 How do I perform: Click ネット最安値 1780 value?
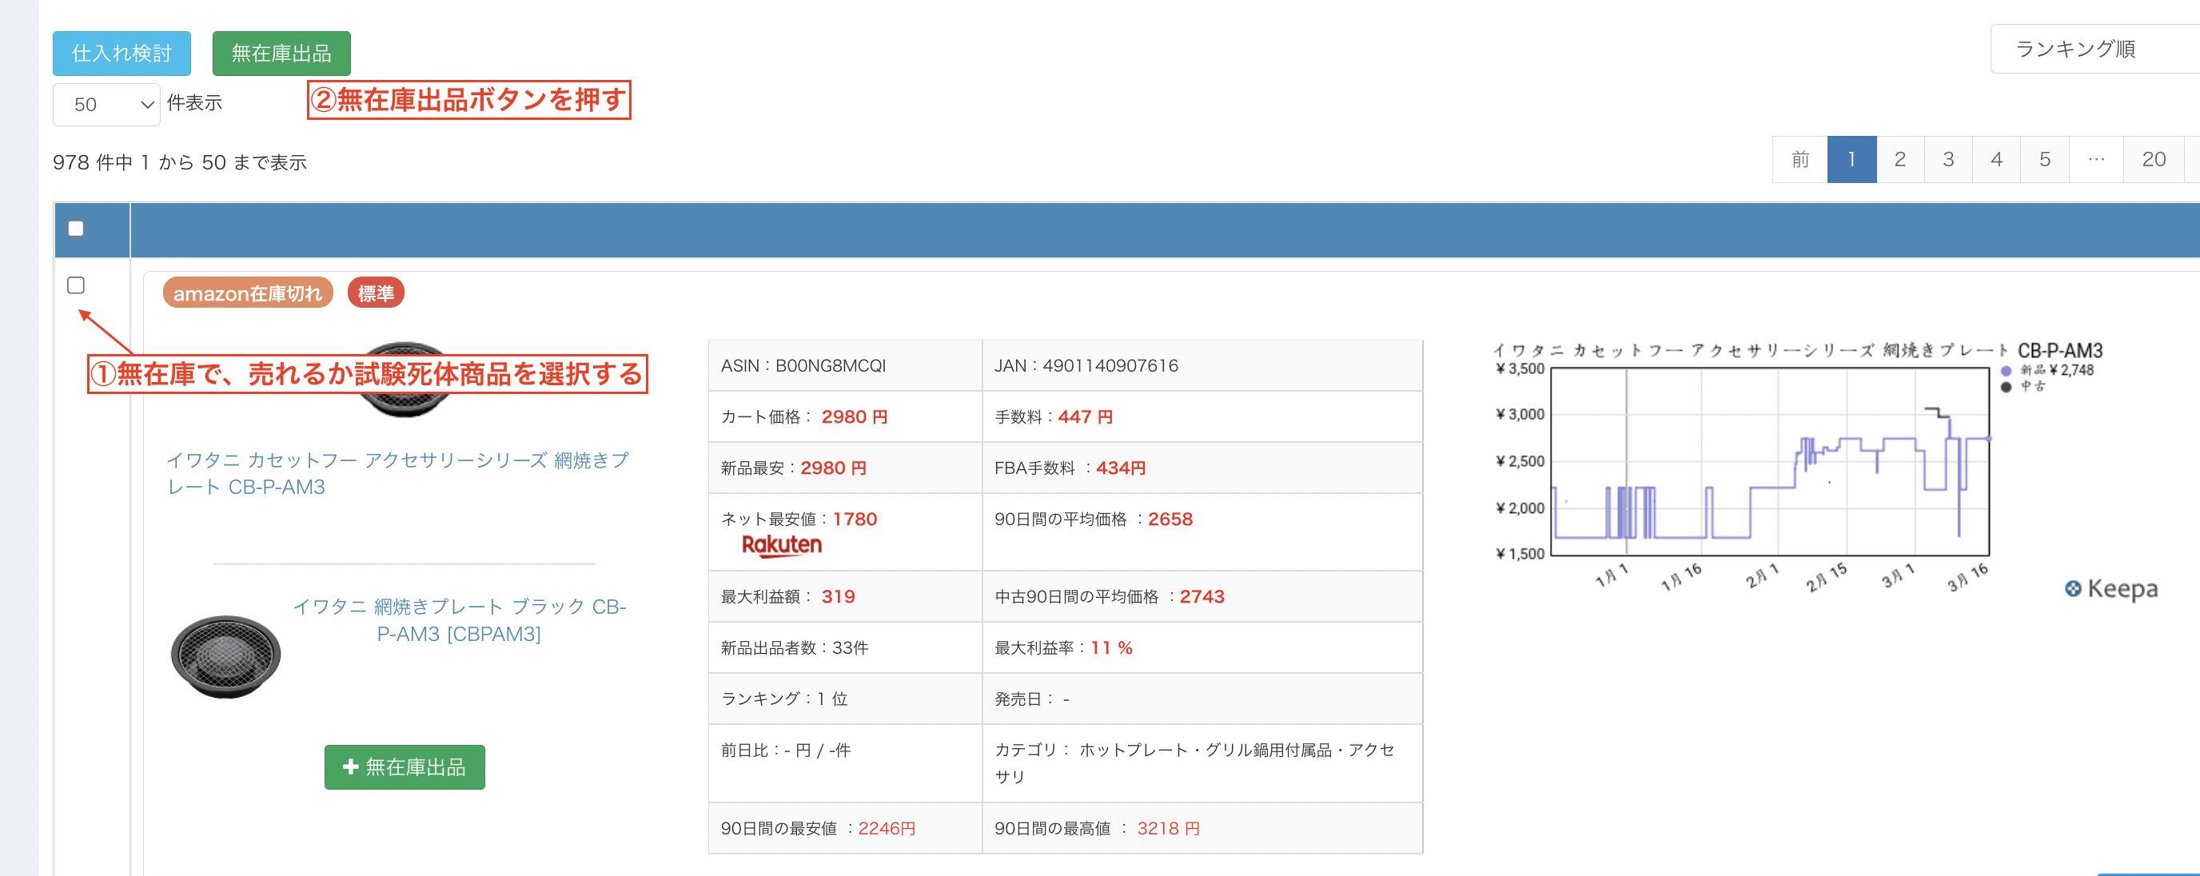point(855,519)
